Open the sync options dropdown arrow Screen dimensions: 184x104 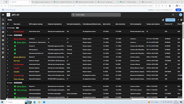pyautogui.click(x=176, y=15)
